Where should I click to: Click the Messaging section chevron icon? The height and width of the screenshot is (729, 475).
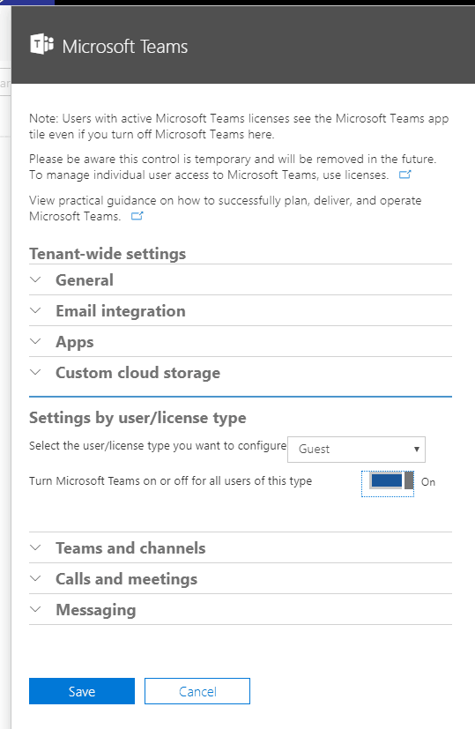coord(35,609)
